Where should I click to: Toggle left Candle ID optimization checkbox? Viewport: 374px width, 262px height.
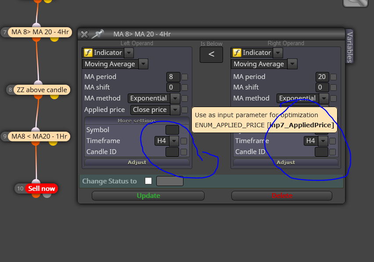(183, 152)
